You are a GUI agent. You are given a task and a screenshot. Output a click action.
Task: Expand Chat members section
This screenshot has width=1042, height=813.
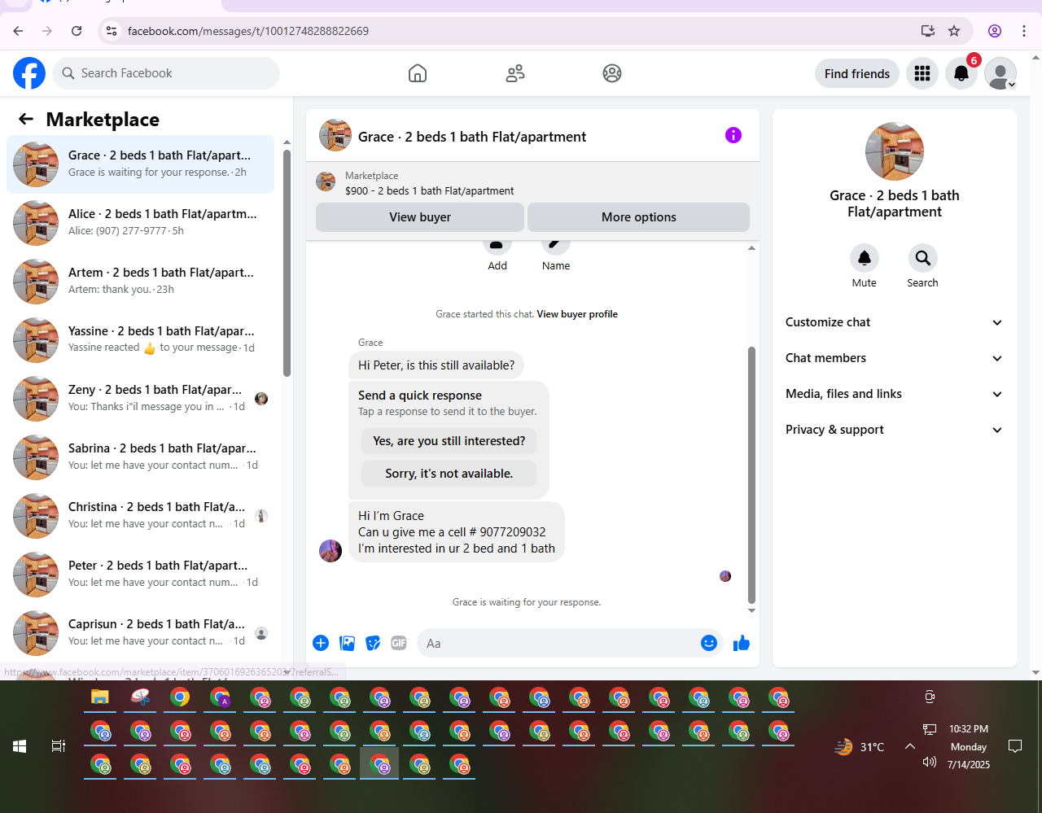pos(894,358)
